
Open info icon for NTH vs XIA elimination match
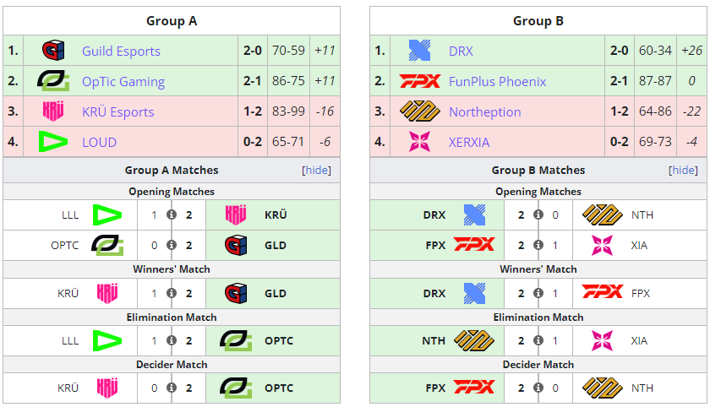tap(538, 340)
